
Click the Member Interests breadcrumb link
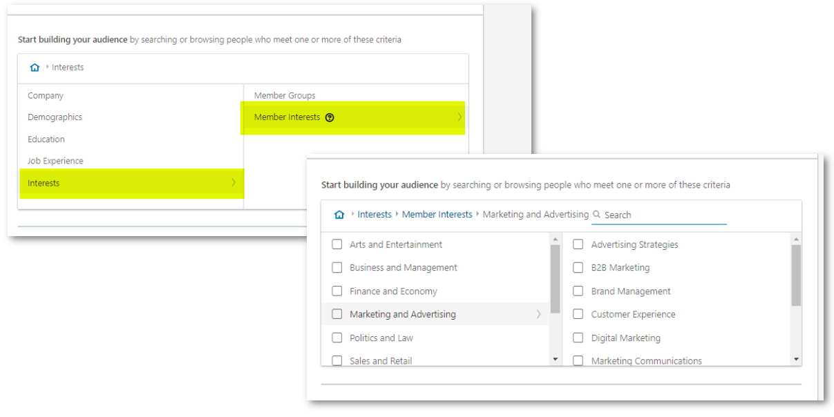(437, 215)
